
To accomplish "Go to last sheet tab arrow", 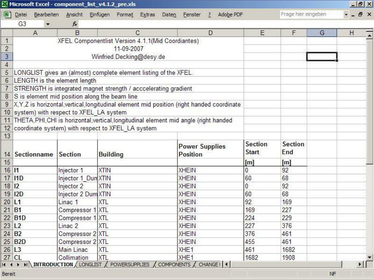I will pyautogui.click(x=25, y=265).
